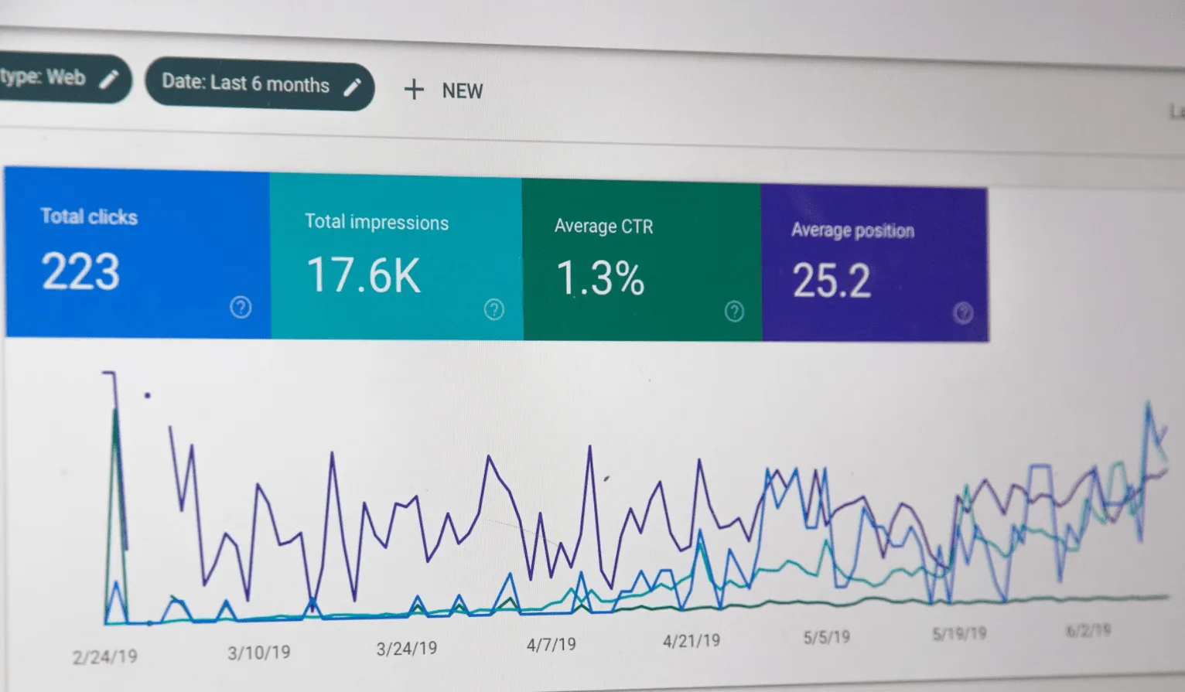Click the 3/24/19 date label on axis
Viewport: 1185px width, 692px height.
406,649
